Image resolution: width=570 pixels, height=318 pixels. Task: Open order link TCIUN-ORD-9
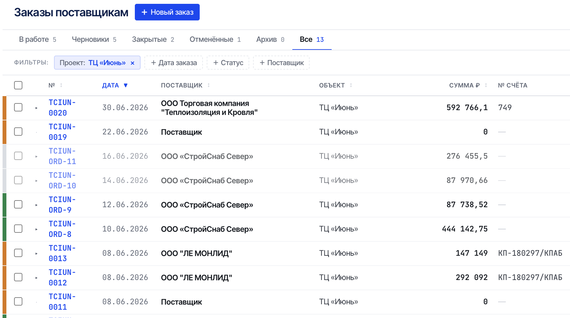pyautogui.click(x=62, y=205)
